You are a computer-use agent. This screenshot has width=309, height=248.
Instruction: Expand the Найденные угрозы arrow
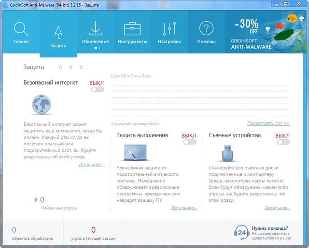[x=36, y=199]
